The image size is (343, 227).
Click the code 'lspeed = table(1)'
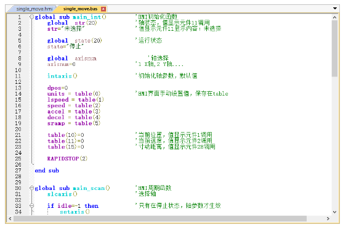pos(76,100)
